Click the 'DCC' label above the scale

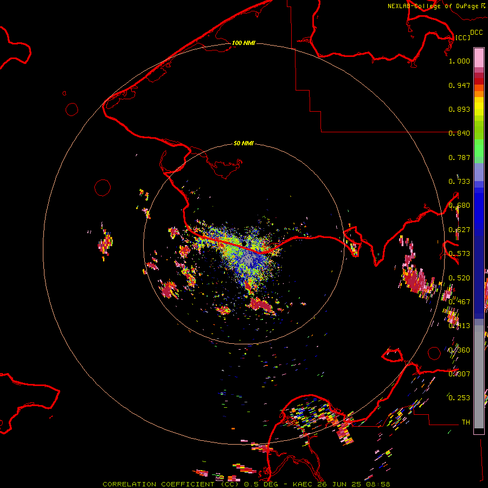[477, 33]
